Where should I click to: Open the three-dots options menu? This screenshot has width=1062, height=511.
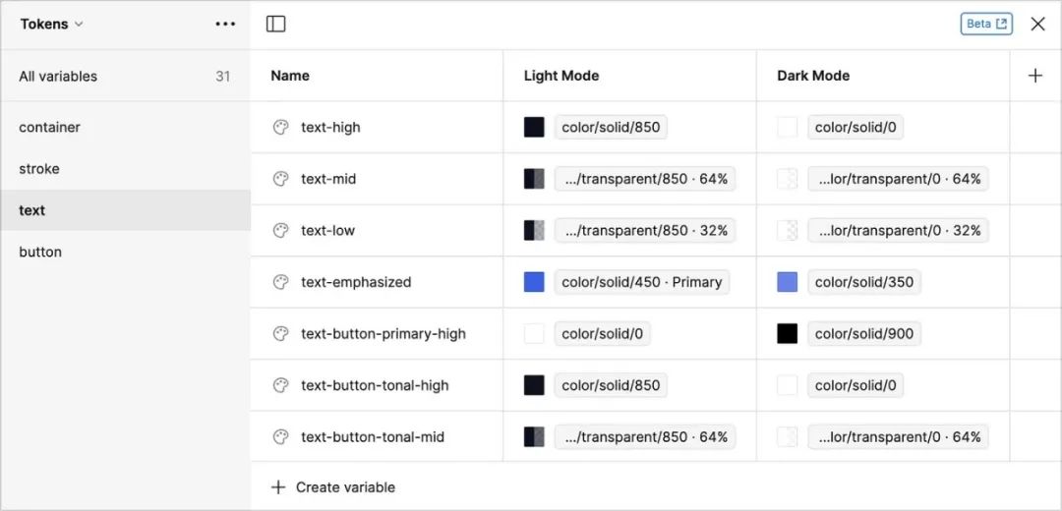(225, 24)
